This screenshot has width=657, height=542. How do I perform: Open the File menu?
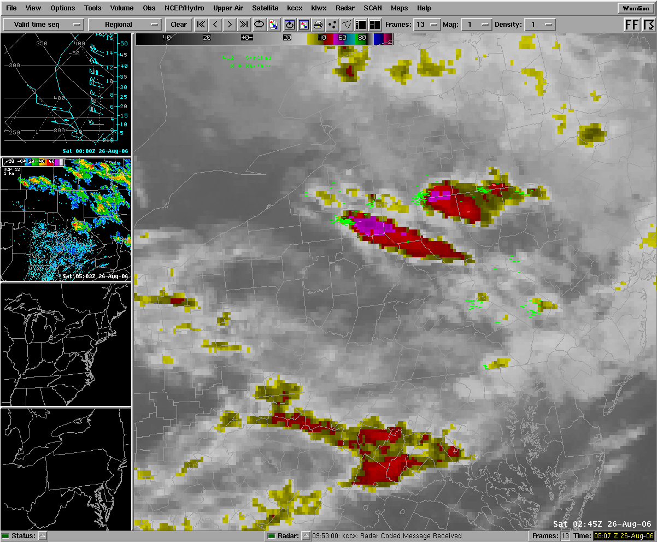click(x=11, y=8)
